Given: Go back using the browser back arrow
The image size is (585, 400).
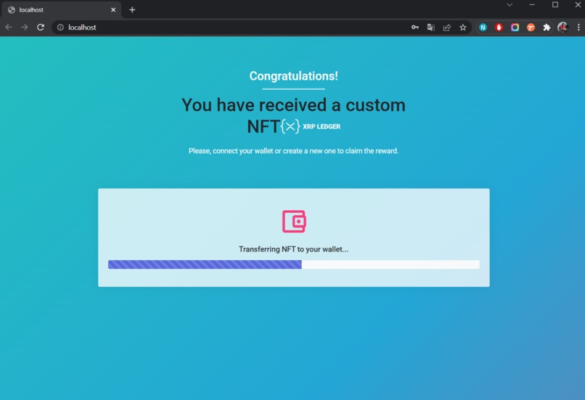Looking at the screenshot, I should point(9,28).
